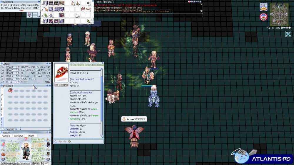Screen dimensions: 294x165
Task: Open the pink round event badge icon
Action: click(263, 17)
